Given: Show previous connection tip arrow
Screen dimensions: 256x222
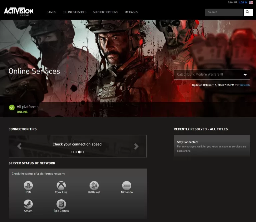Looking at the screenshot, I should 19,146.
